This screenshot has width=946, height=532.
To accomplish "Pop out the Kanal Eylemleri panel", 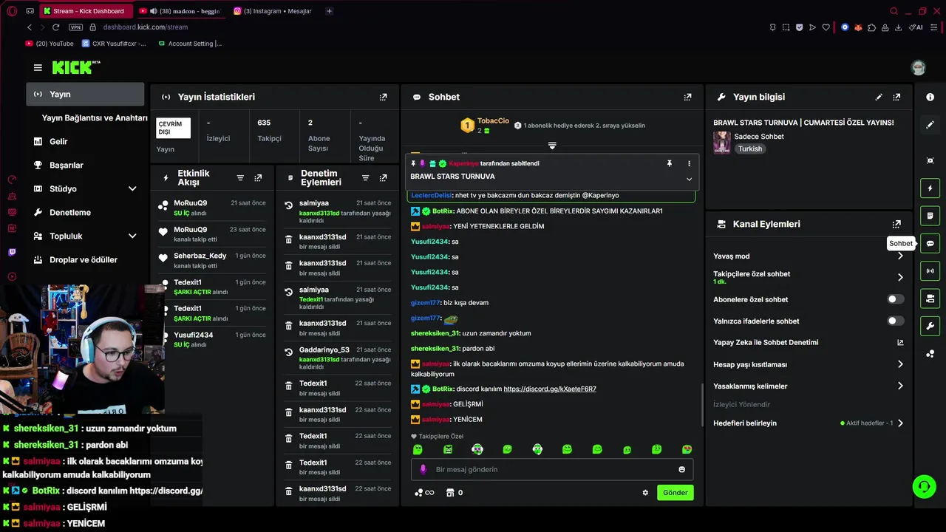I will (x=896, y=224).
